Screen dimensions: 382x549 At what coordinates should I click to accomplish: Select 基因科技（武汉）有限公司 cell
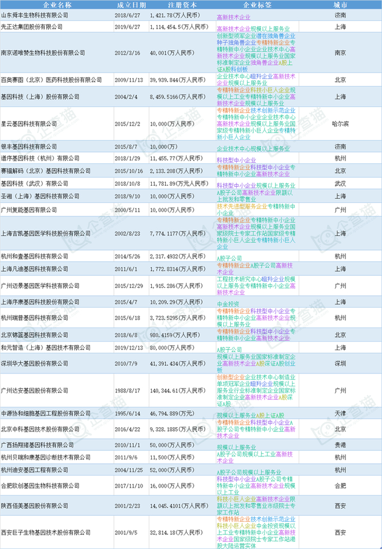(x=34, y=184)
